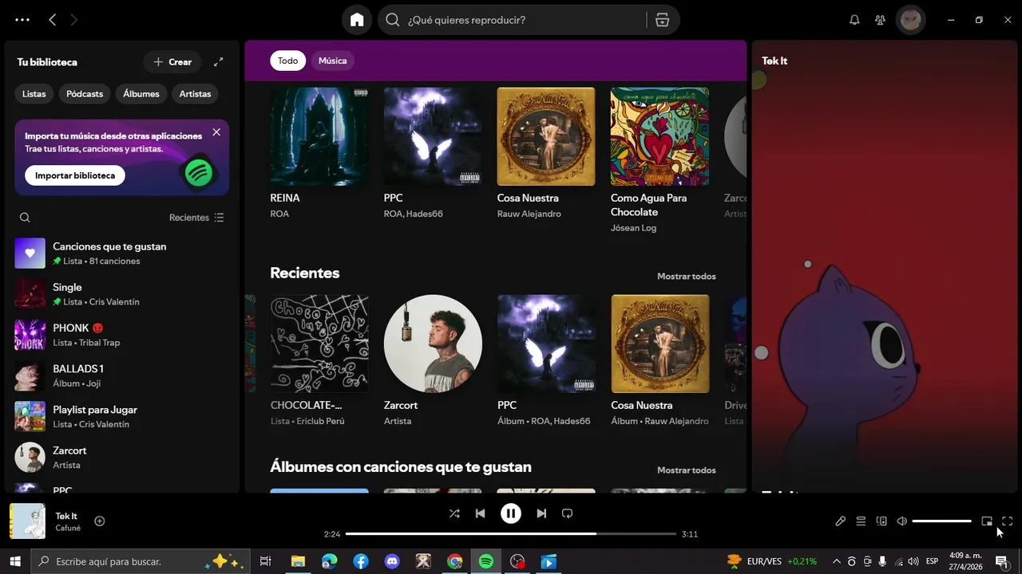
Task: Click the now playing album cover
Action: (x=27, y=521)
